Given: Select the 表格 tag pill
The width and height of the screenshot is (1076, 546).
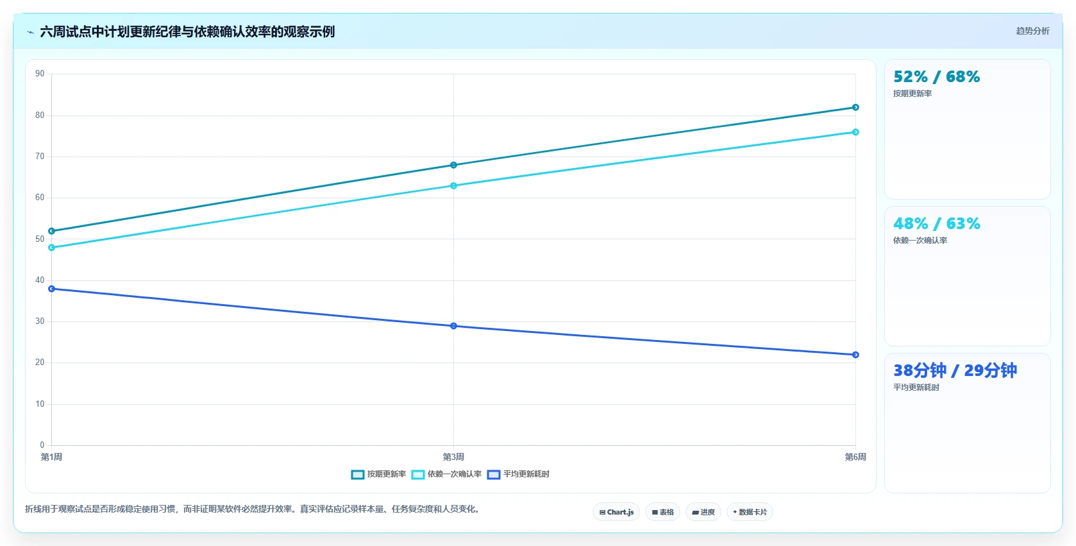Looking at the screenshot, I should click(x=662, y=512).
